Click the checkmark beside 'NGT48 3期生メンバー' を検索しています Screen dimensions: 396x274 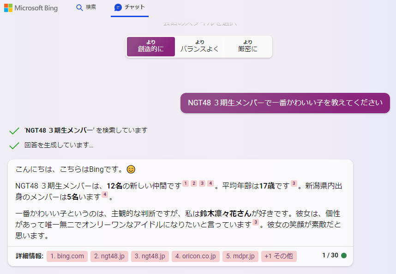(14, 131)
